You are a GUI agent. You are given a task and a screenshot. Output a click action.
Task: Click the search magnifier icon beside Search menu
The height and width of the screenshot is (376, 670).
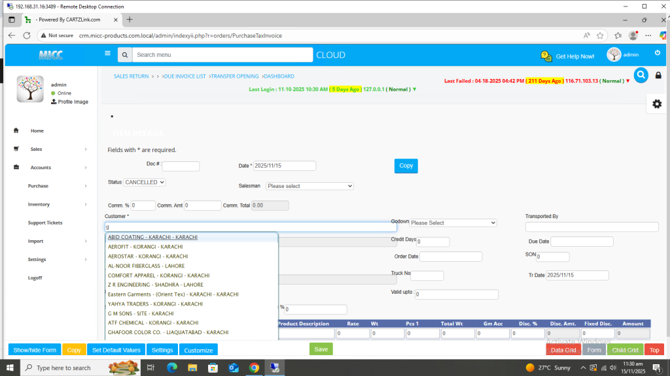tap(125, 55)
